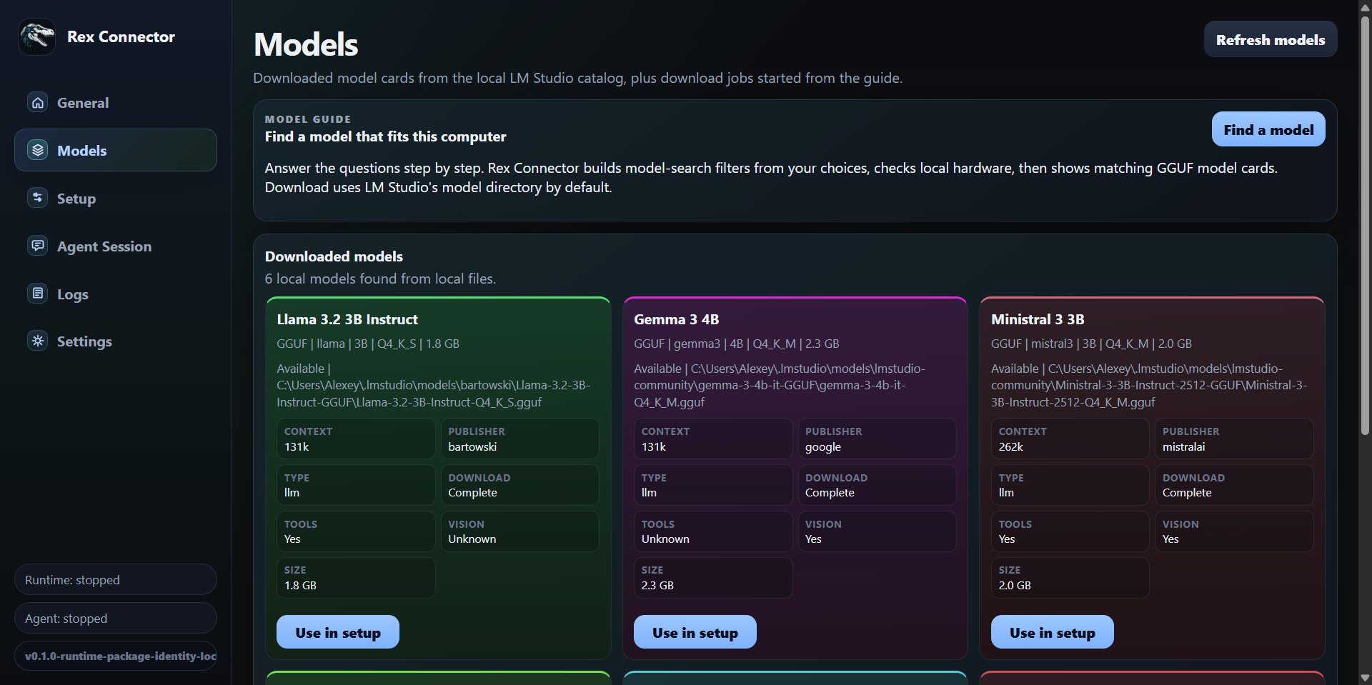1372x685 pixels.
Task: Click the 262k context cell
Action: pyautogui.click(x=1070, y=439)
